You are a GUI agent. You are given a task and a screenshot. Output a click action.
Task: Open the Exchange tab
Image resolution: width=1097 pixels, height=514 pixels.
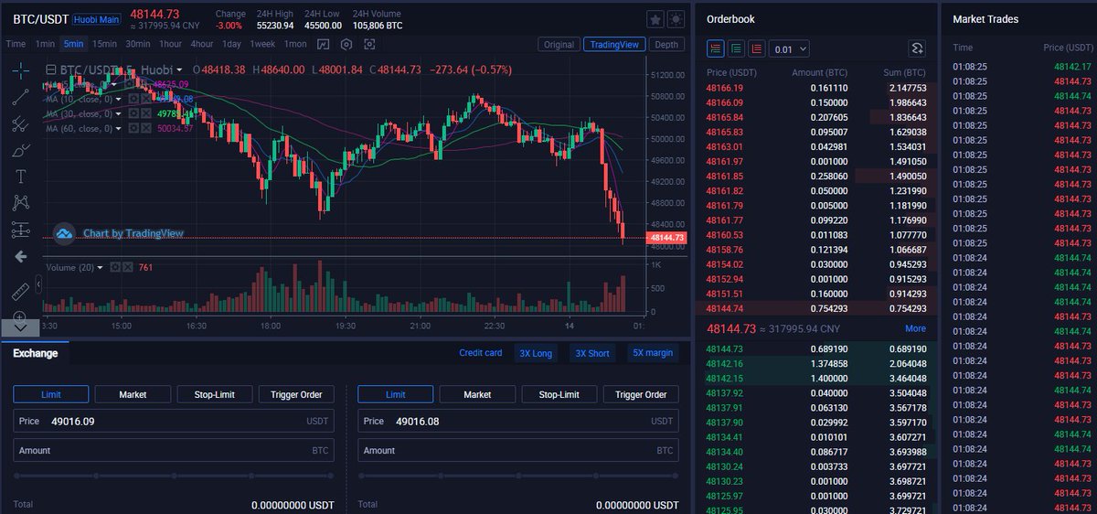36,353
